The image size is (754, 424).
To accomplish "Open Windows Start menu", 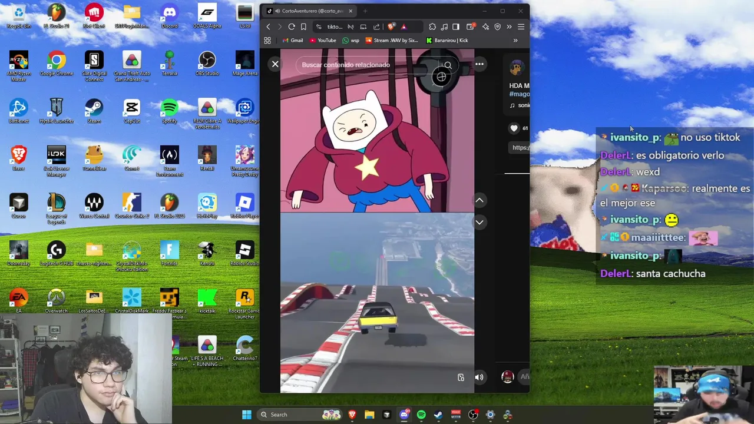I will coord(247,415).
